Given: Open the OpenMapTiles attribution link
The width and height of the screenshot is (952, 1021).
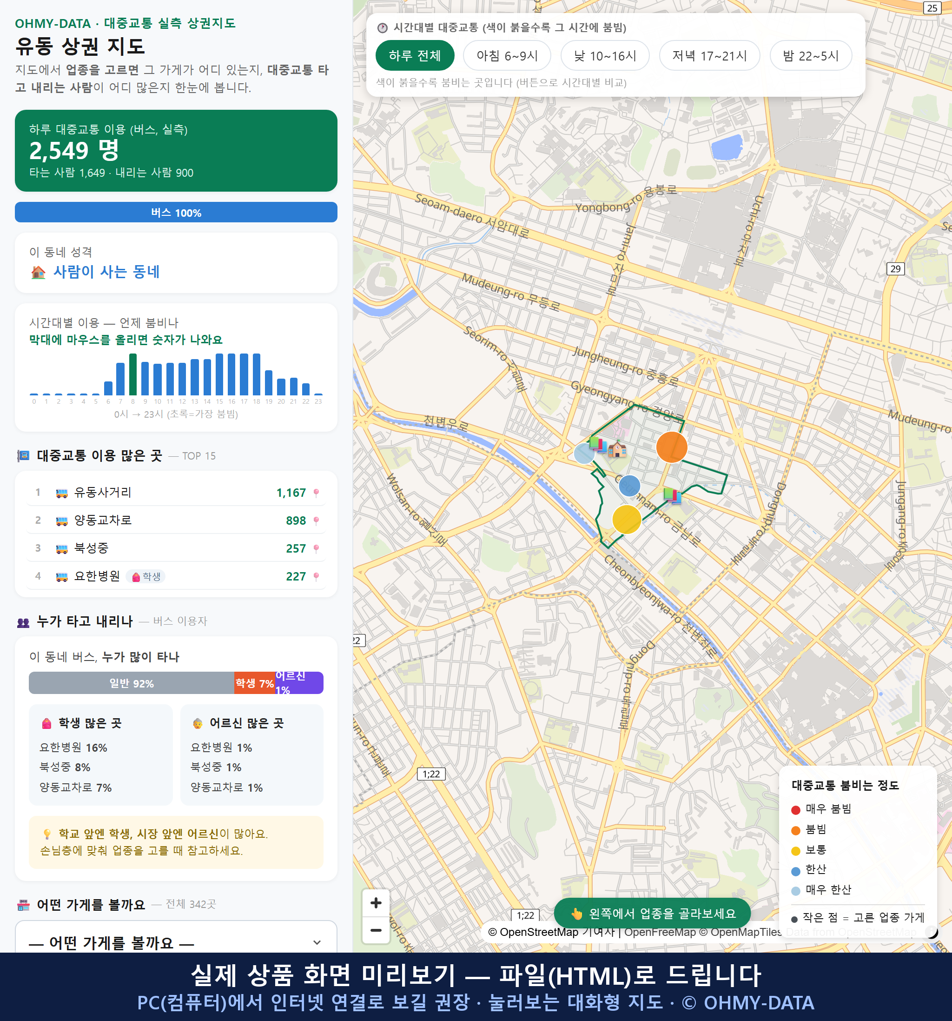Looking at the screenshot, I should tap(740, 932).
